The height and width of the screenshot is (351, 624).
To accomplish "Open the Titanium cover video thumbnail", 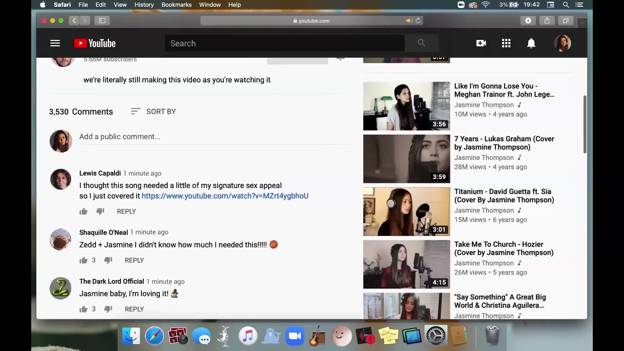I will (x=407, y=212).
